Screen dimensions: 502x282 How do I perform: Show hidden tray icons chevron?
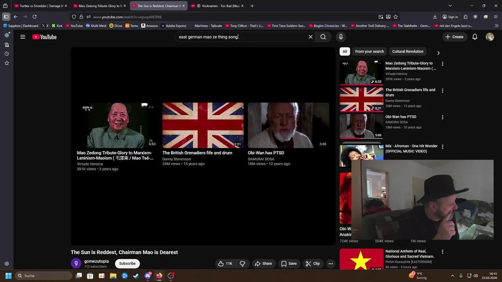click(452, 276)
